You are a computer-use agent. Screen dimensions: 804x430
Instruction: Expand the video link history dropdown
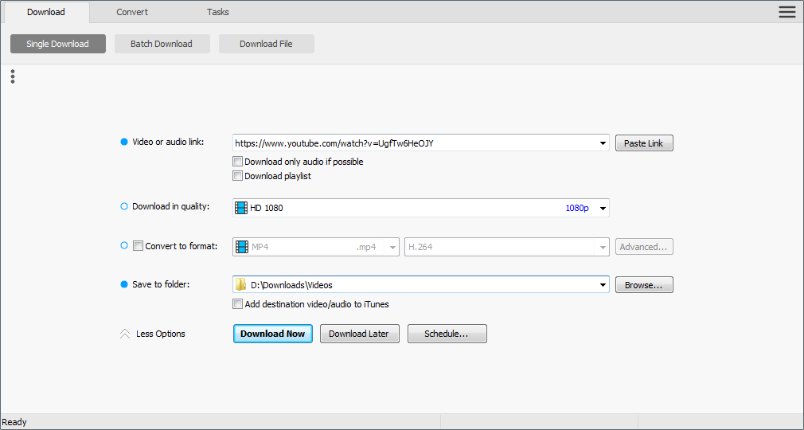(603, 144)
